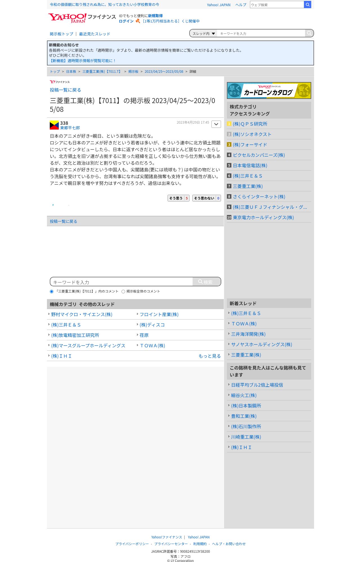Open the 最近見たスレッド link
361x562 pixels.
click(94, 34)
